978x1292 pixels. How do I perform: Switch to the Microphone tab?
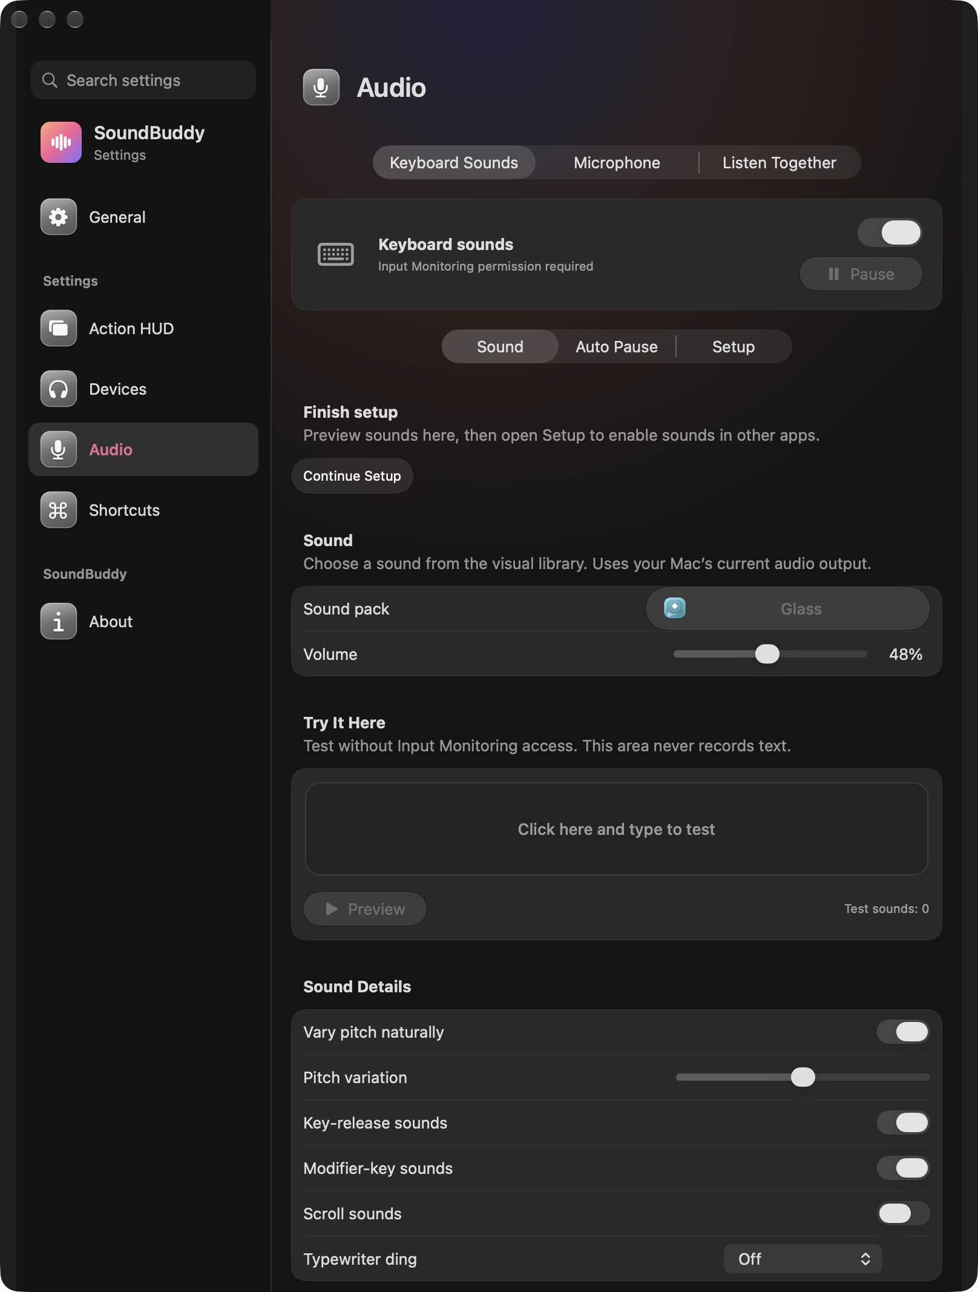click(617, 162)
